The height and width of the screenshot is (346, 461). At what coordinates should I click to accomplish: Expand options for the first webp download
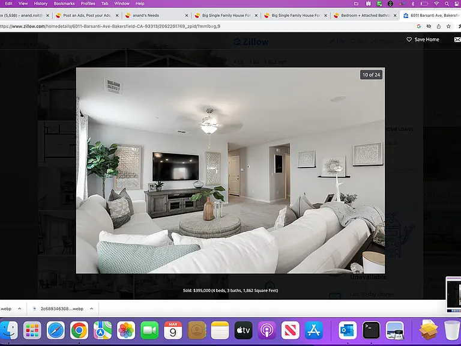click(x=19, y=309)
